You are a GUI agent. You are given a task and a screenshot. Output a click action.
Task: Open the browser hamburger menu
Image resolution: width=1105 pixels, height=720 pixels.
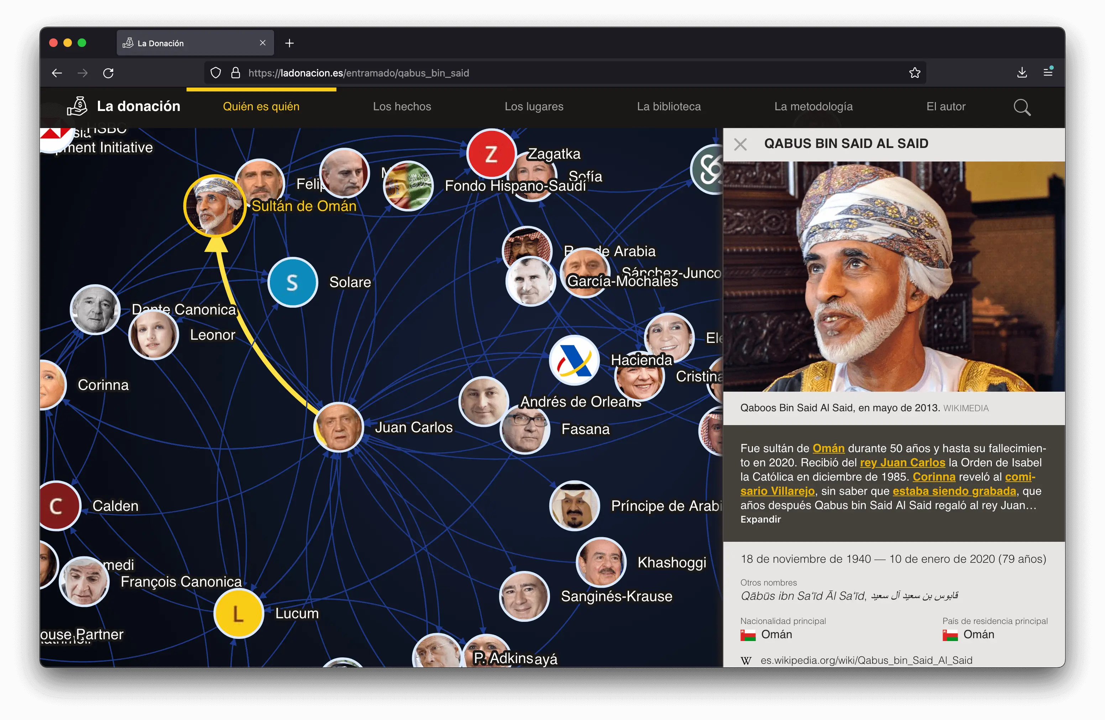[x=1047, y=72]
